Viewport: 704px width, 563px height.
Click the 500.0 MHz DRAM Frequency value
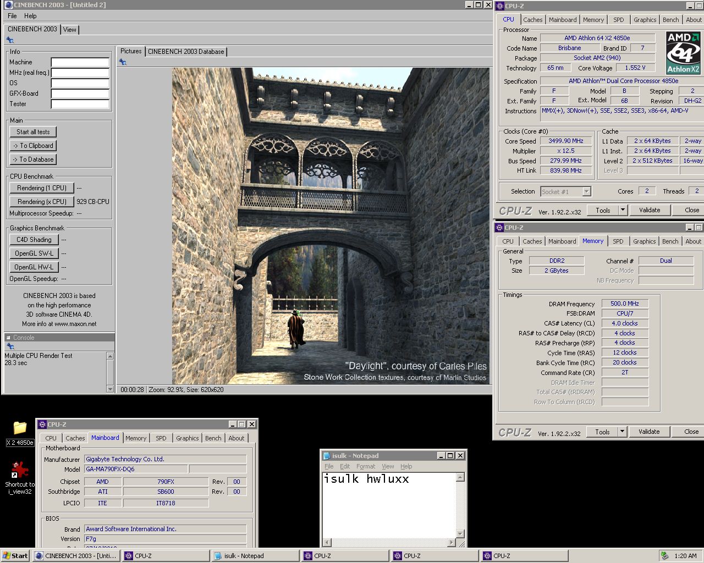625,303
